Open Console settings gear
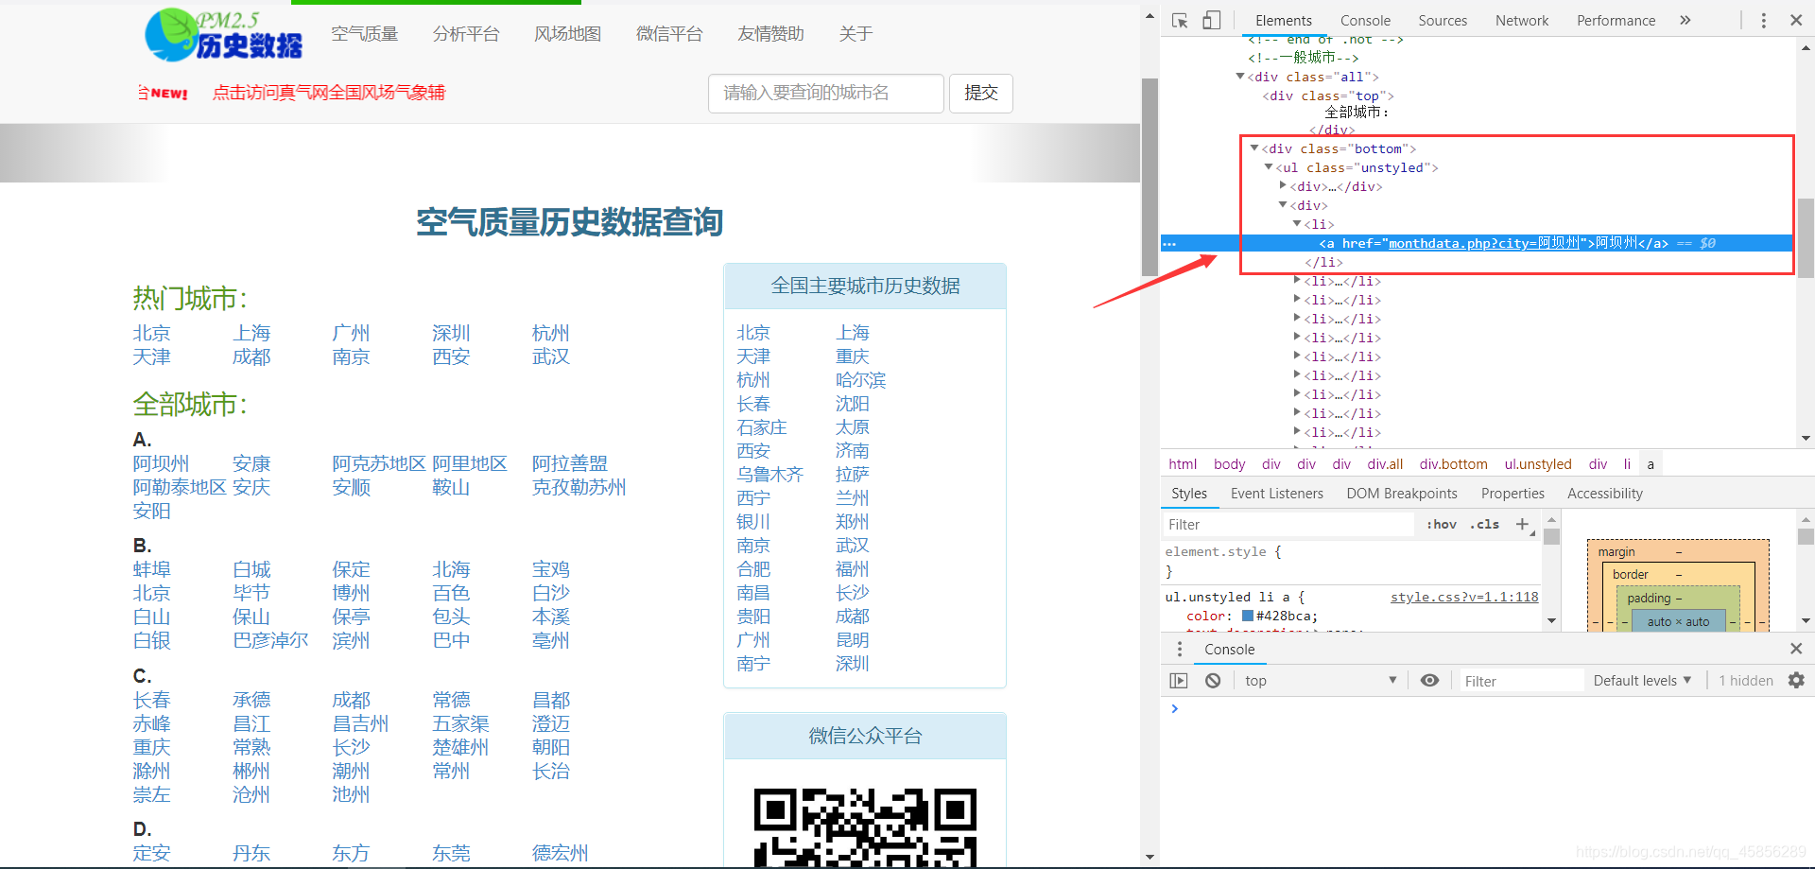The image size is (1815, 869). (x=1796, y=680)
